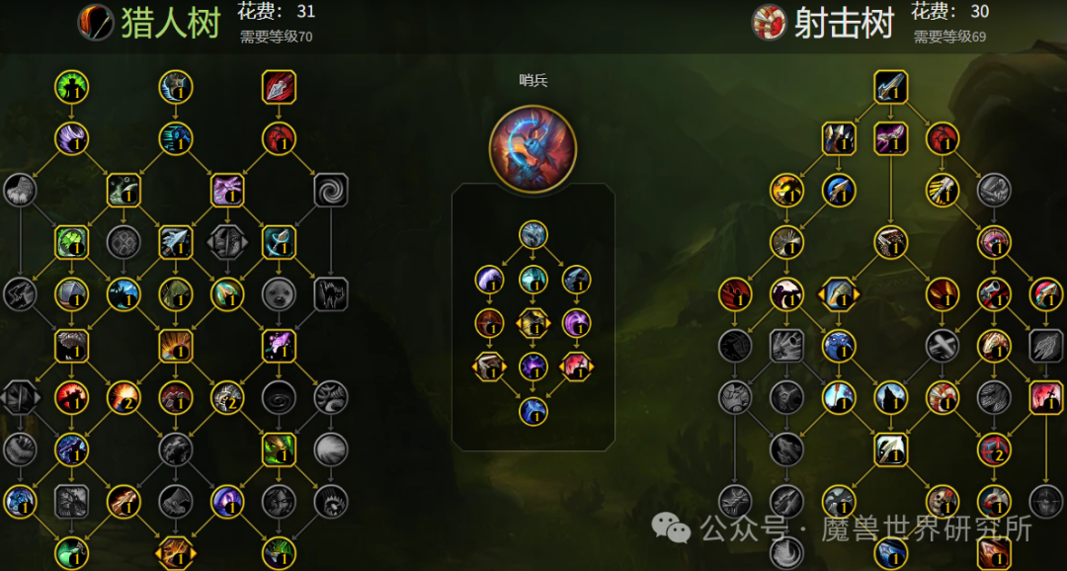Click the 猎人树 bow icon in header

[95, 23]
